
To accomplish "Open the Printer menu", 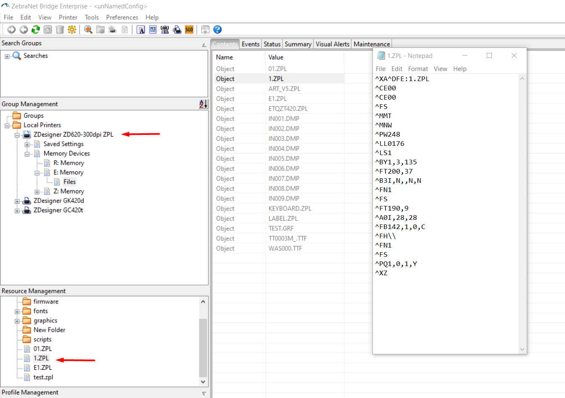I will [68, 17].
